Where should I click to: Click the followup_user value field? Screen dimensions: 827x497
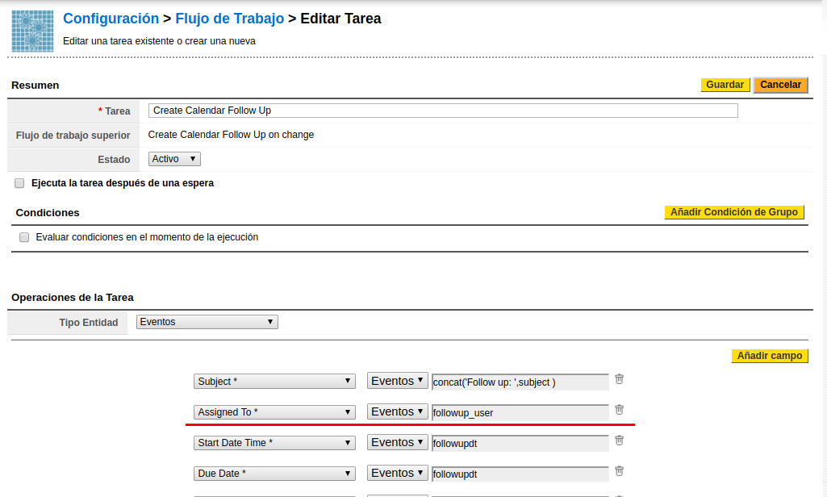pyautogui.click(x=520, y=412)
